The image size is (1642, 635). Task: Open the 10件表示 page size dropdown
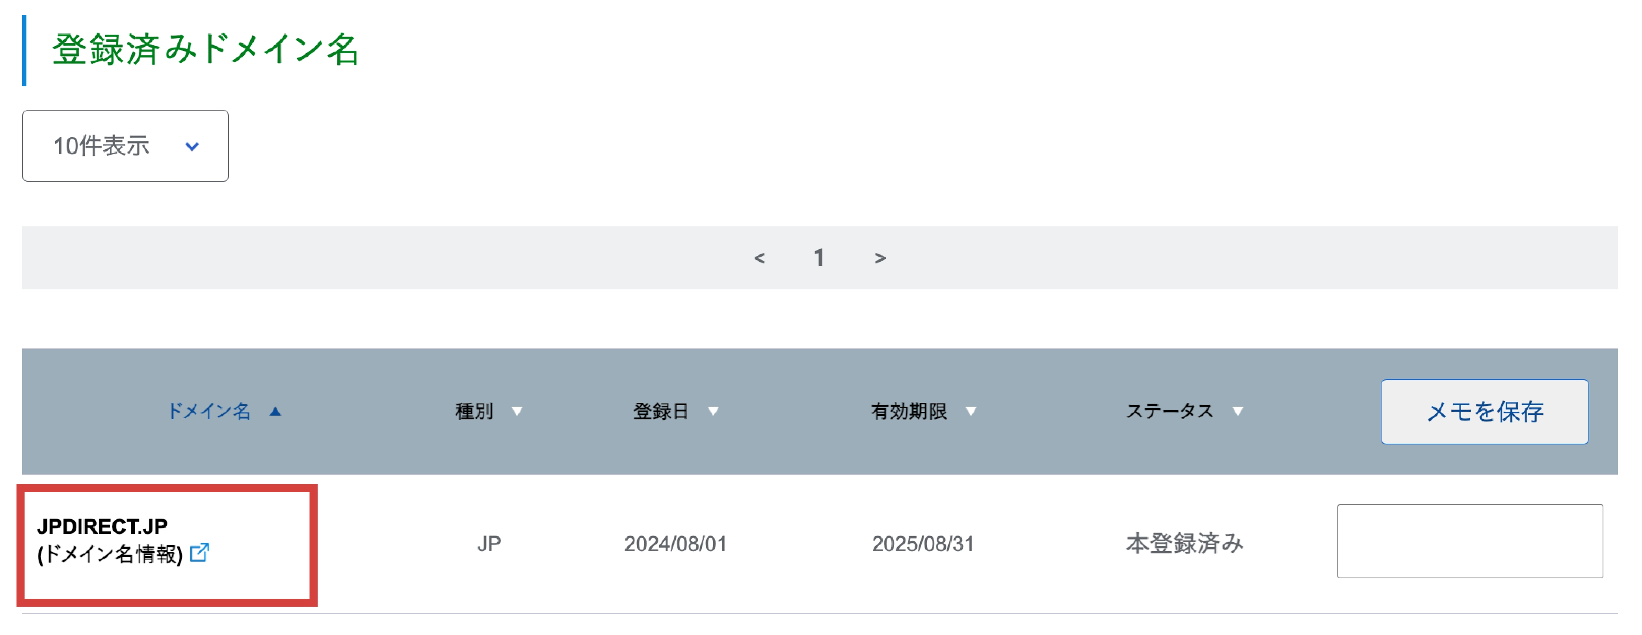point(126,146)
